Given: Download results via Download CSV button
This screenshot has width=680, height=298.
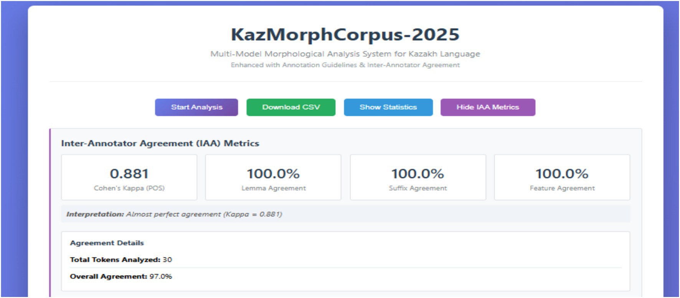Looking at the screenshot, I should tap(291, 107).
